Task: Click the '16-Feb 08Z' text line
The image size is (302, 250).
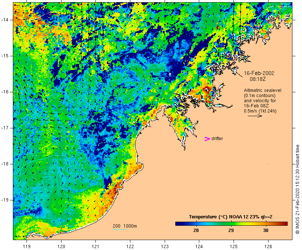Action: [256, 106]
